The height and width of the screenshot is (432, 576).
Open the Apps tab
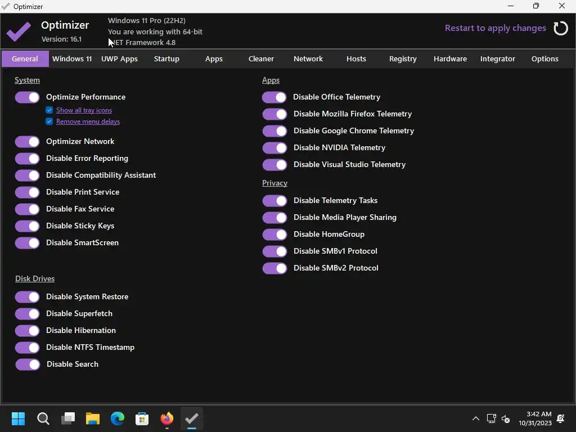(x=214, y=58)
